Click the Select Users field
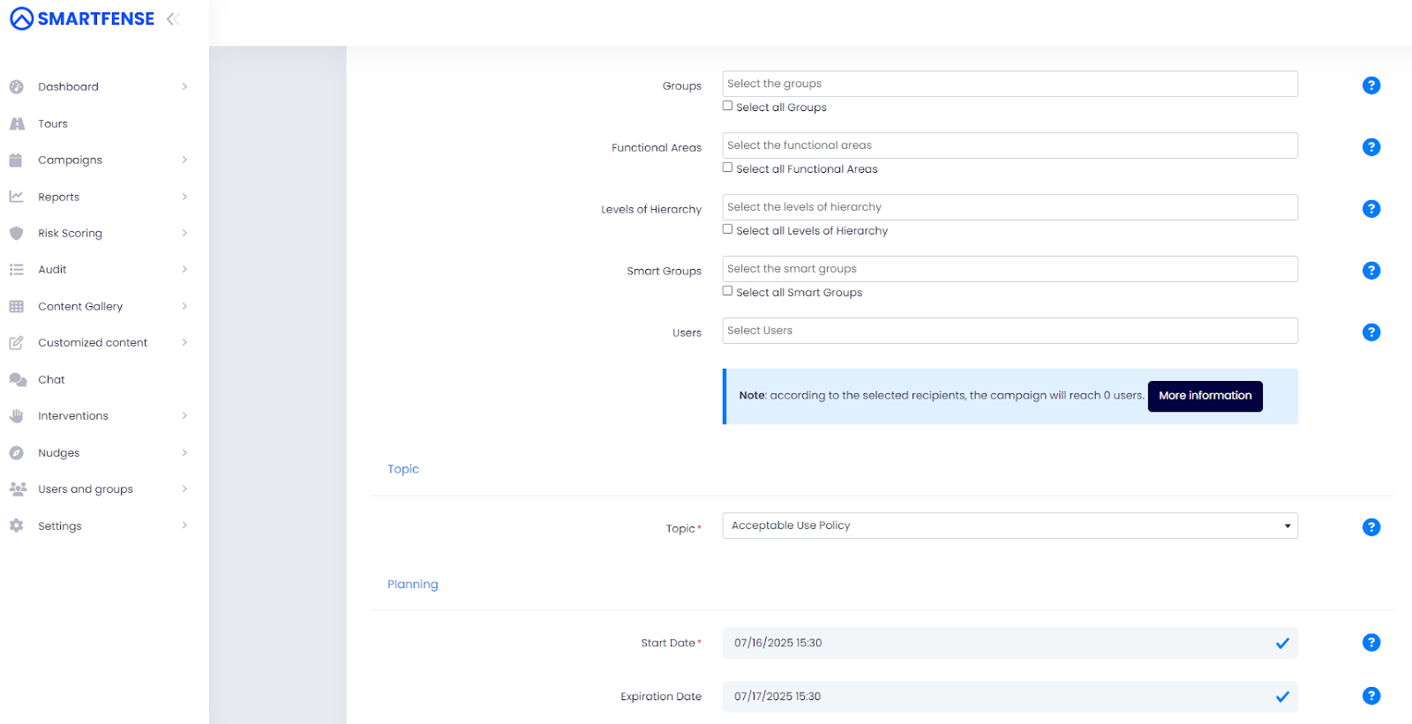 [1010, 331]
